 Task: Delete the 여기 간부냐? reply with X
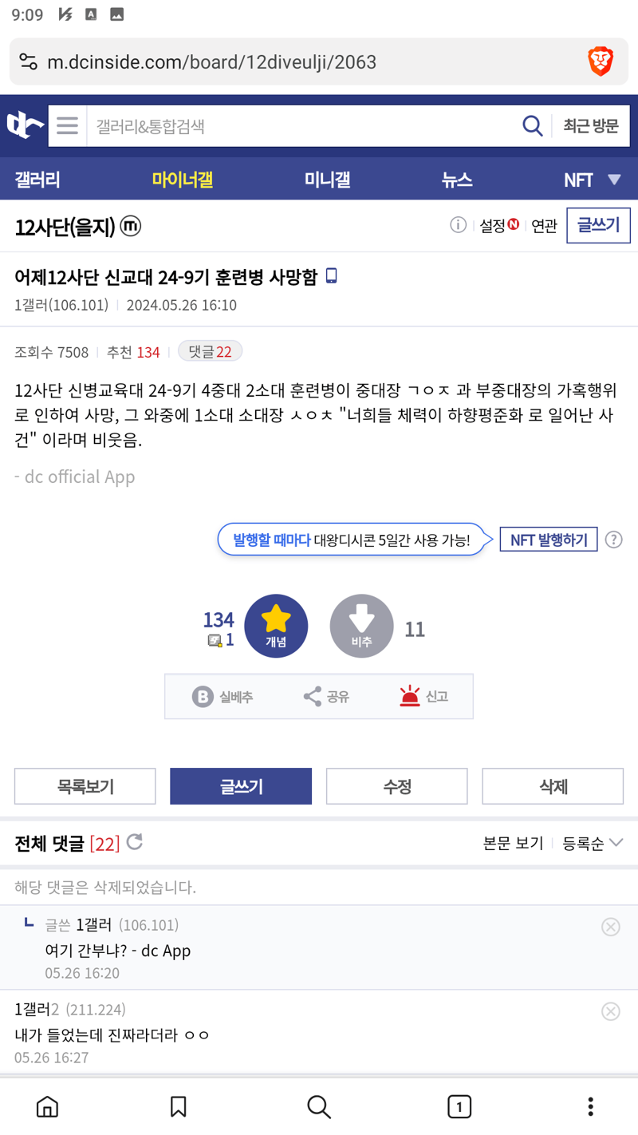point(610,926)
